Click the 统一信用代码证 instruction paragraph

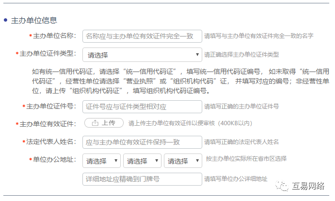[x=181, y=81]
